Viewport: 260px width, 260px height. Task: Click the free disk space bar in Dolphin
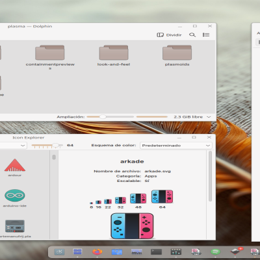pyautogui.click(x=152, y=117)
